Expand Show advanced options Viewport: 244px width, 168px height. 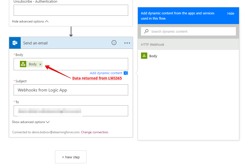pyautogui.click(x=31, y=122)
